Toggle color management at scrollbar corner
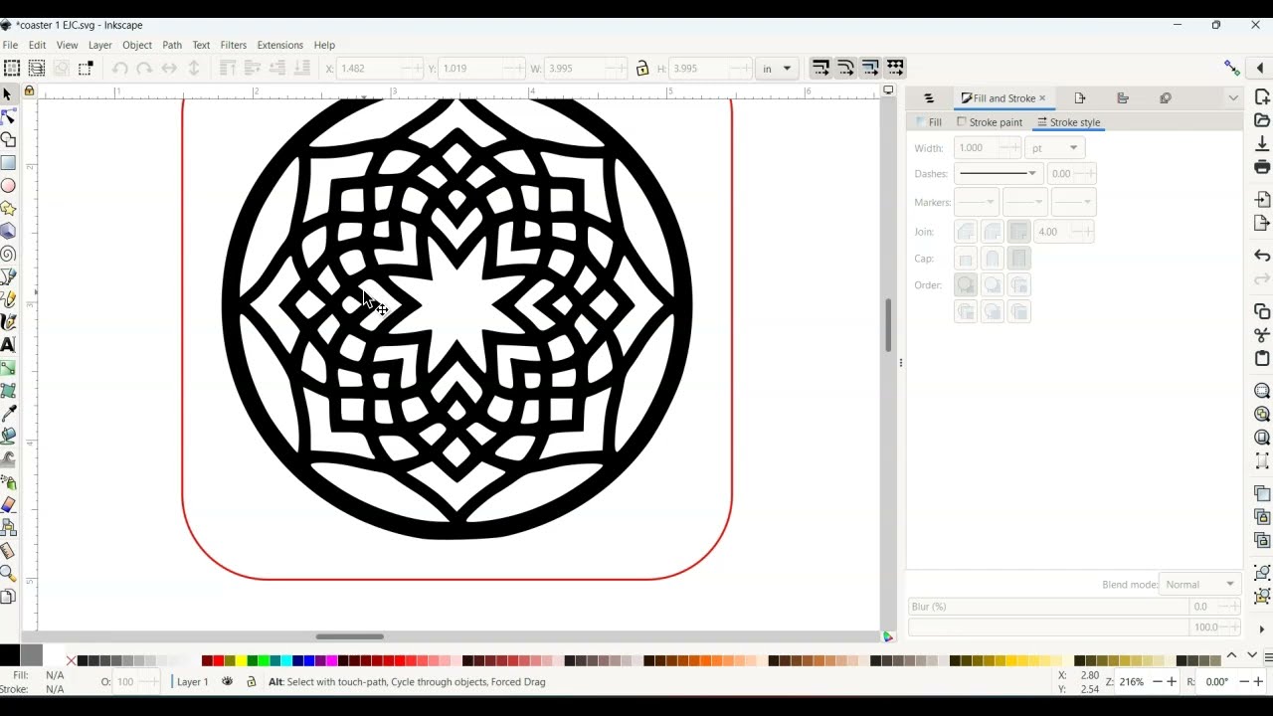The height and width of the screenshot is (716, 1273). click(x=888, y=636)
